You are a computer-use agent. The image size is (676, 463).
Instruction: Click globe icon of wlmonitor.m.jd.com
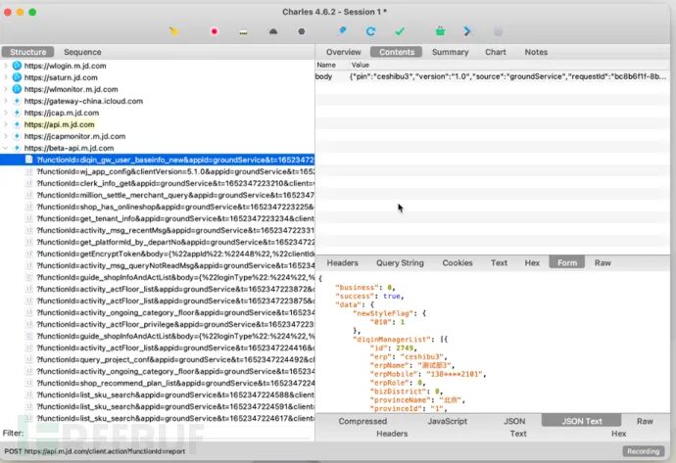[17, 89]
